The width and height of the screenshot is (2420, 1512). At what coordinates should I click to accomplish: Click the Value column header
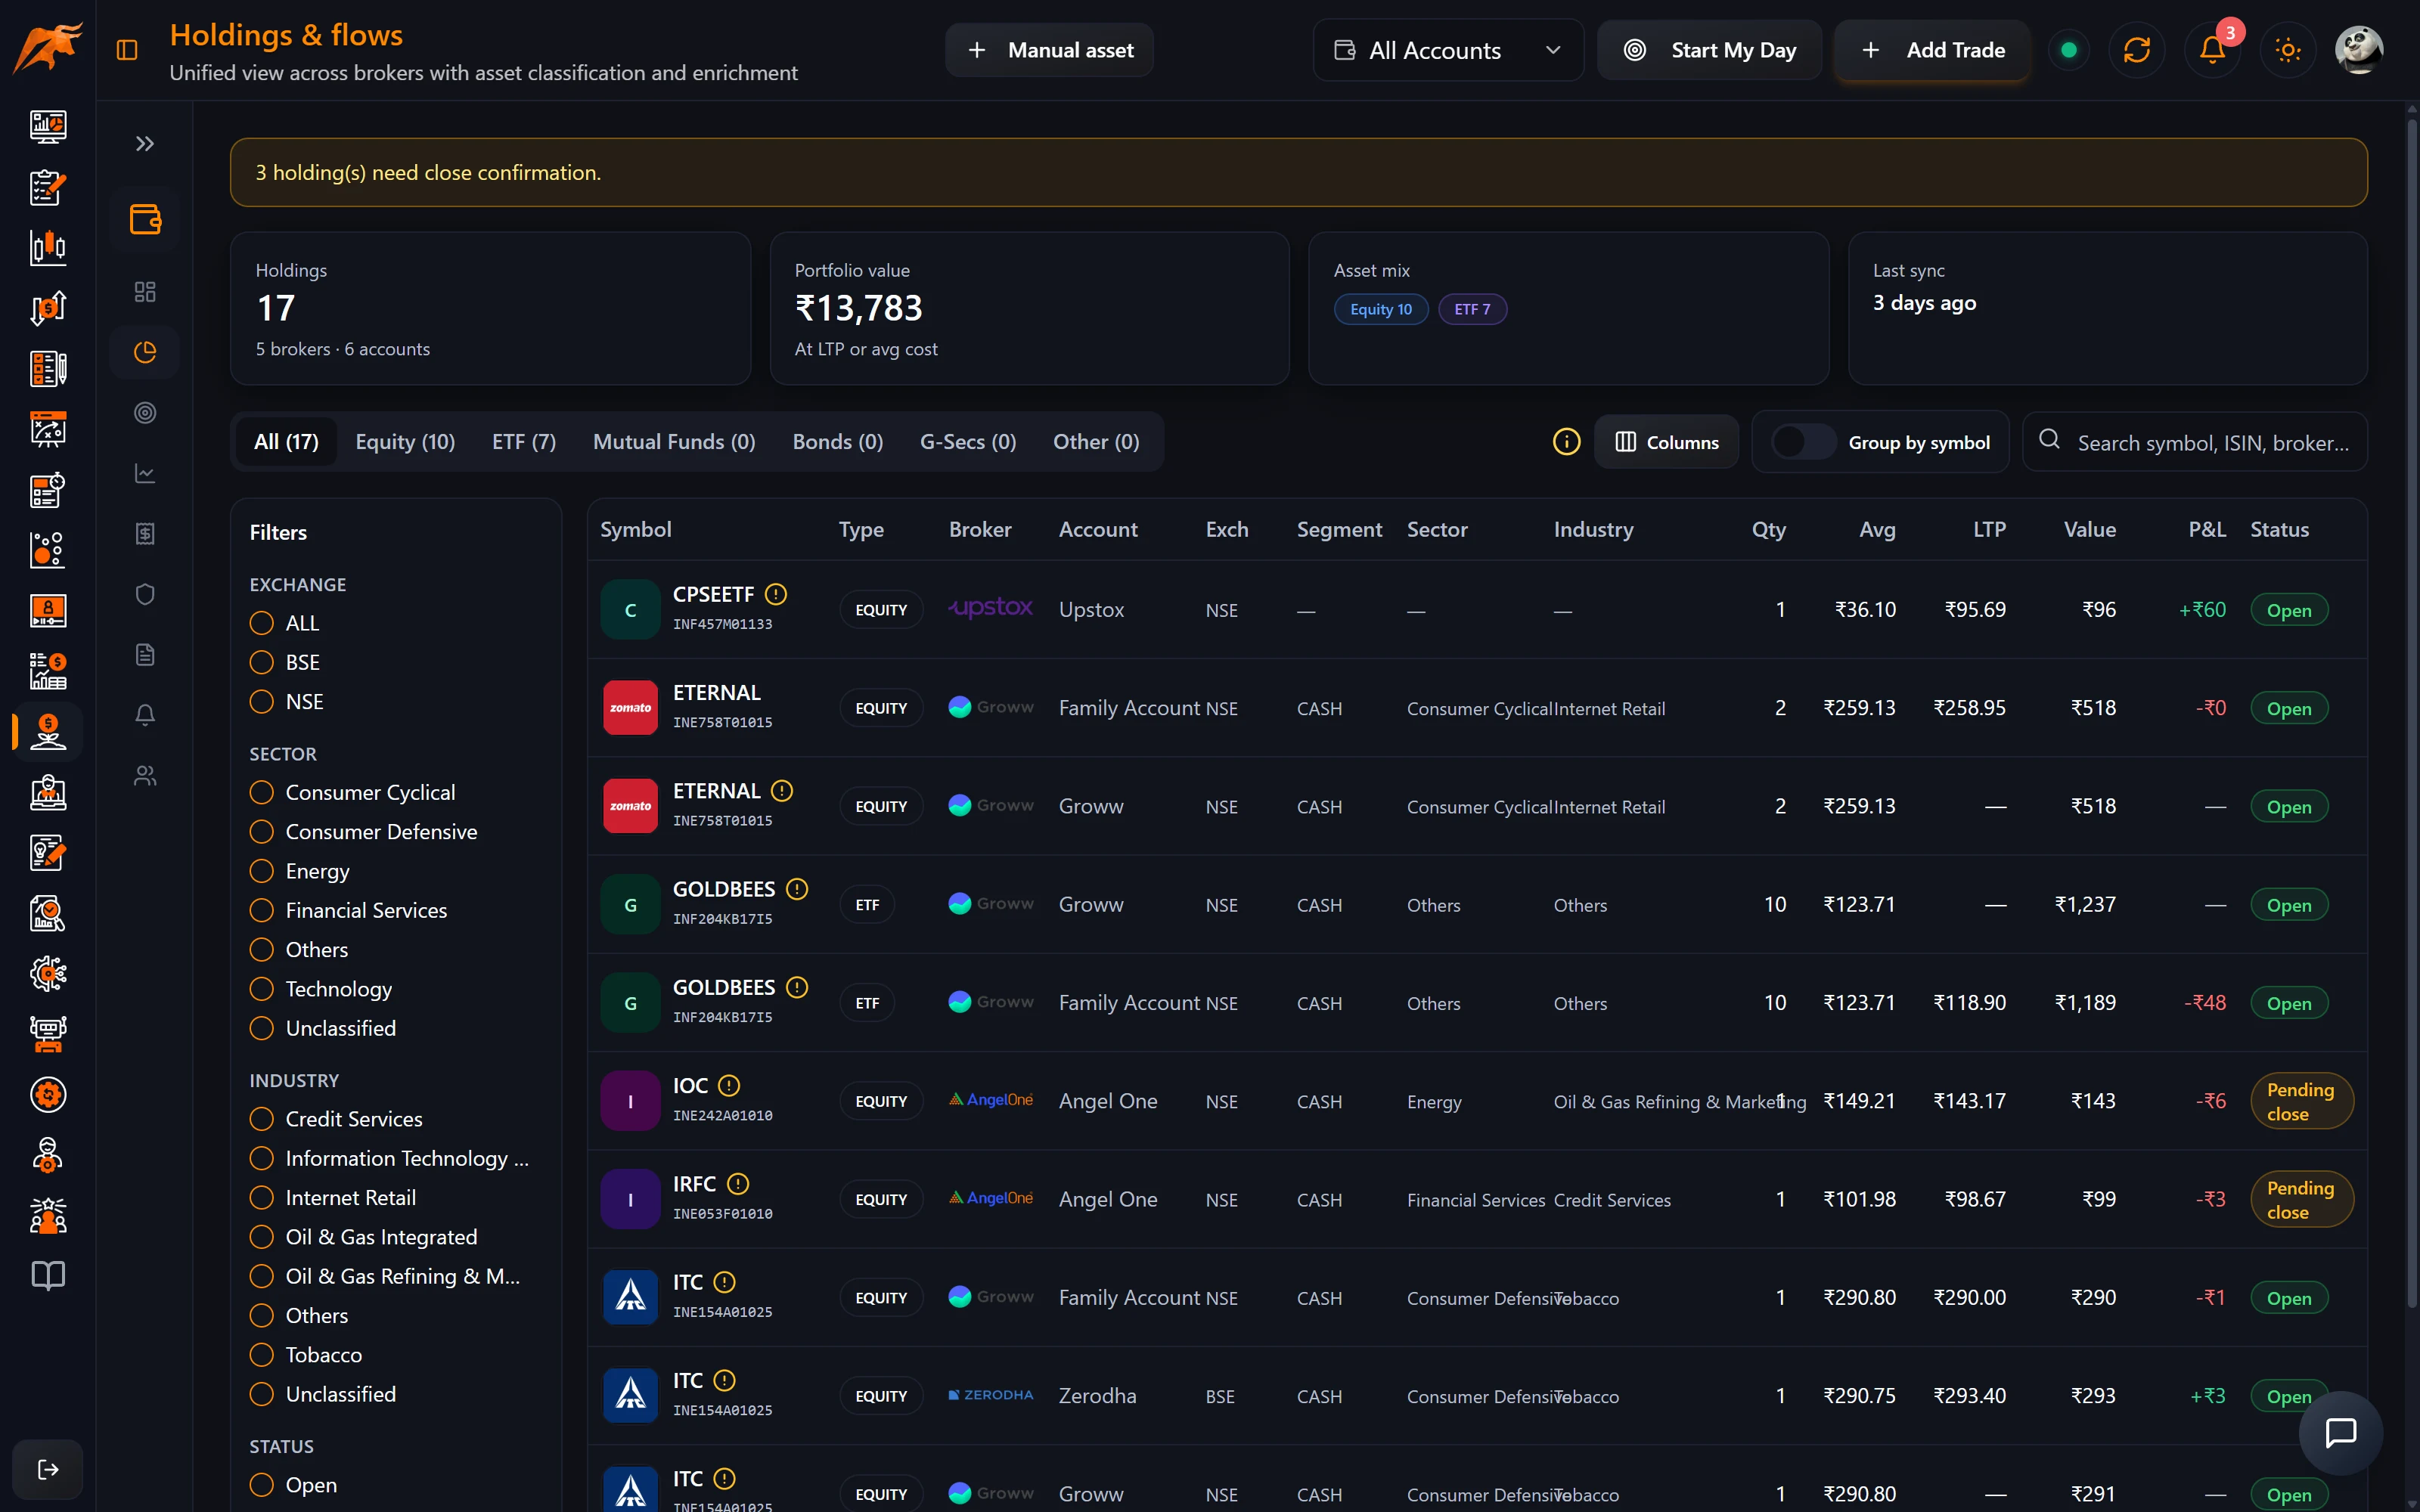click(x=2089, y=530)
